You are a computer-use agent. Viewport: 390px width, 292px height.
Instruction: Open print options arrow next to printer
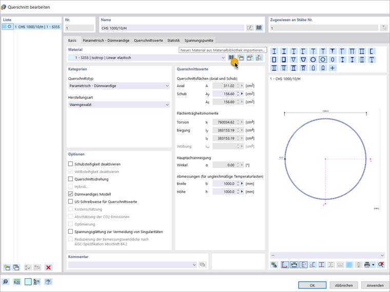[x=373, y=265]
